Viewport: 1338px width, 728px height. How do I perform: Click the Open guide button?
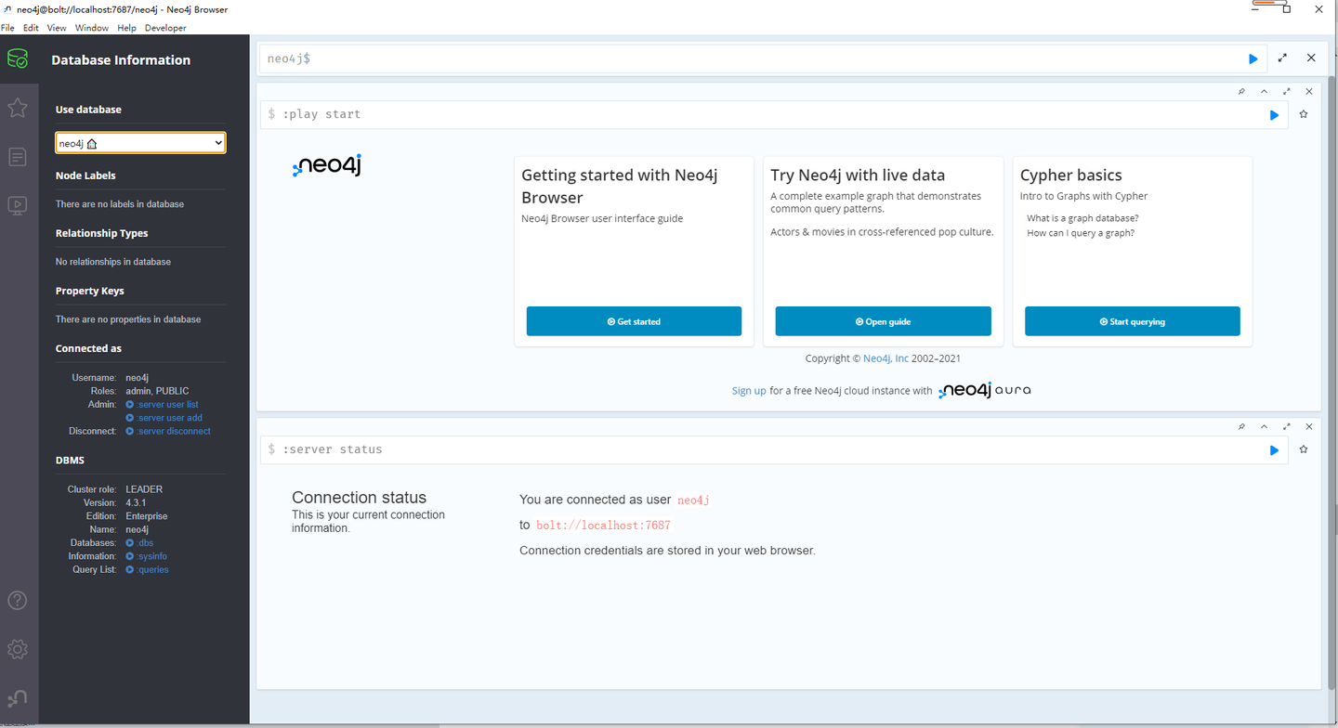(883, 321)
